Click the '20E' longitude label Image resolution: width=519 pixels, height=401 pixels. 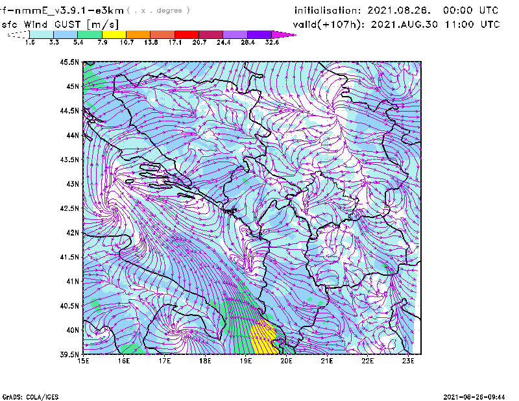(286, 361)
